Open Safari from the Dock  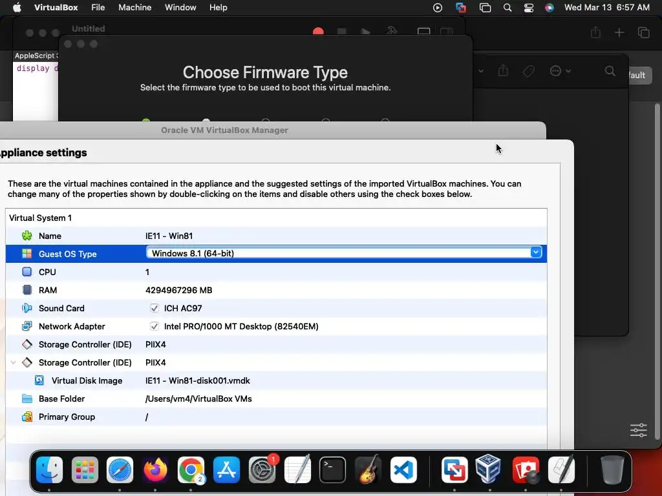[120, 470]
